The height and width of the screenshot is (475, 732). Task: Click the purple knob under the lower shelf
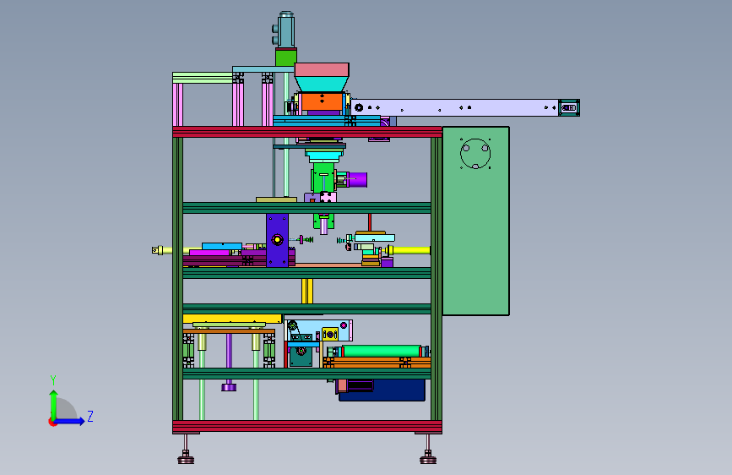(229, 387)
